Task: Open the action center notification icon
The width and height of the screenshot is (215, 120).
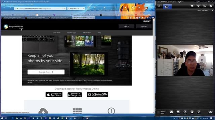Action: 211,118
